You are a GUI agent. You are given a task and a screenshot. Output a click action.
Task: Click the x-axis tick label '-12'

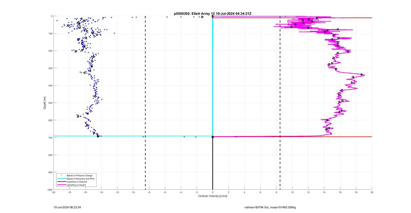click(x=117, y=192)
